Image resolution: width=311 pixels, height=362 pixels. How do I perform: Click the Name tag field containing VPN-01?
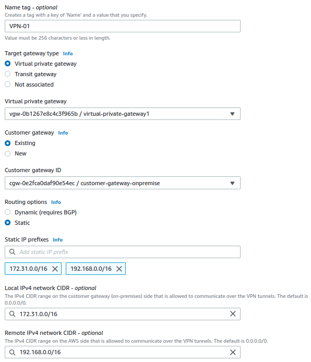point(123,26)
